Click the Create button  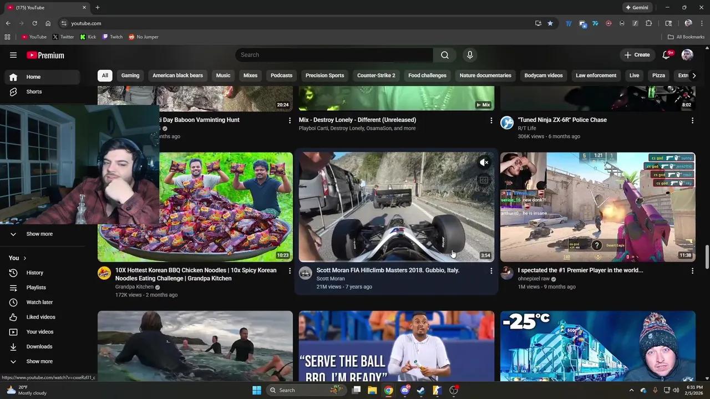[x=637, y=55]
